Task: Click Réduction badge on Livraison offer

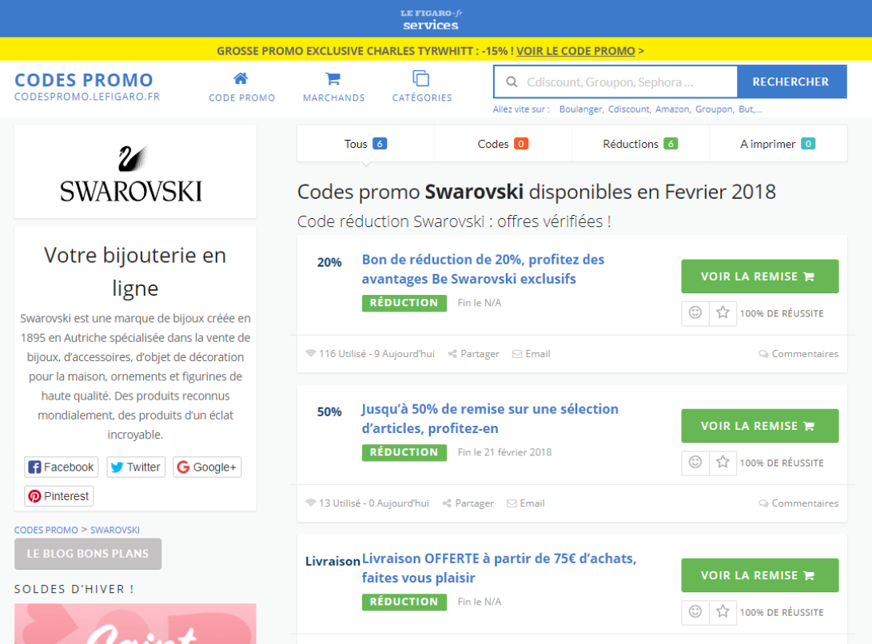Action: (x=404, y=602)
